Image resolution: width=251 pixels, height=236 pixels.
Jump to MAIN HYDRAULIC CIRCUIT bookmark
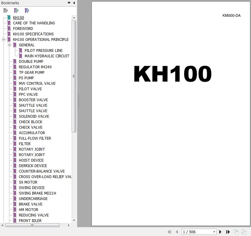pyautogui.click(x=47, y=56)
